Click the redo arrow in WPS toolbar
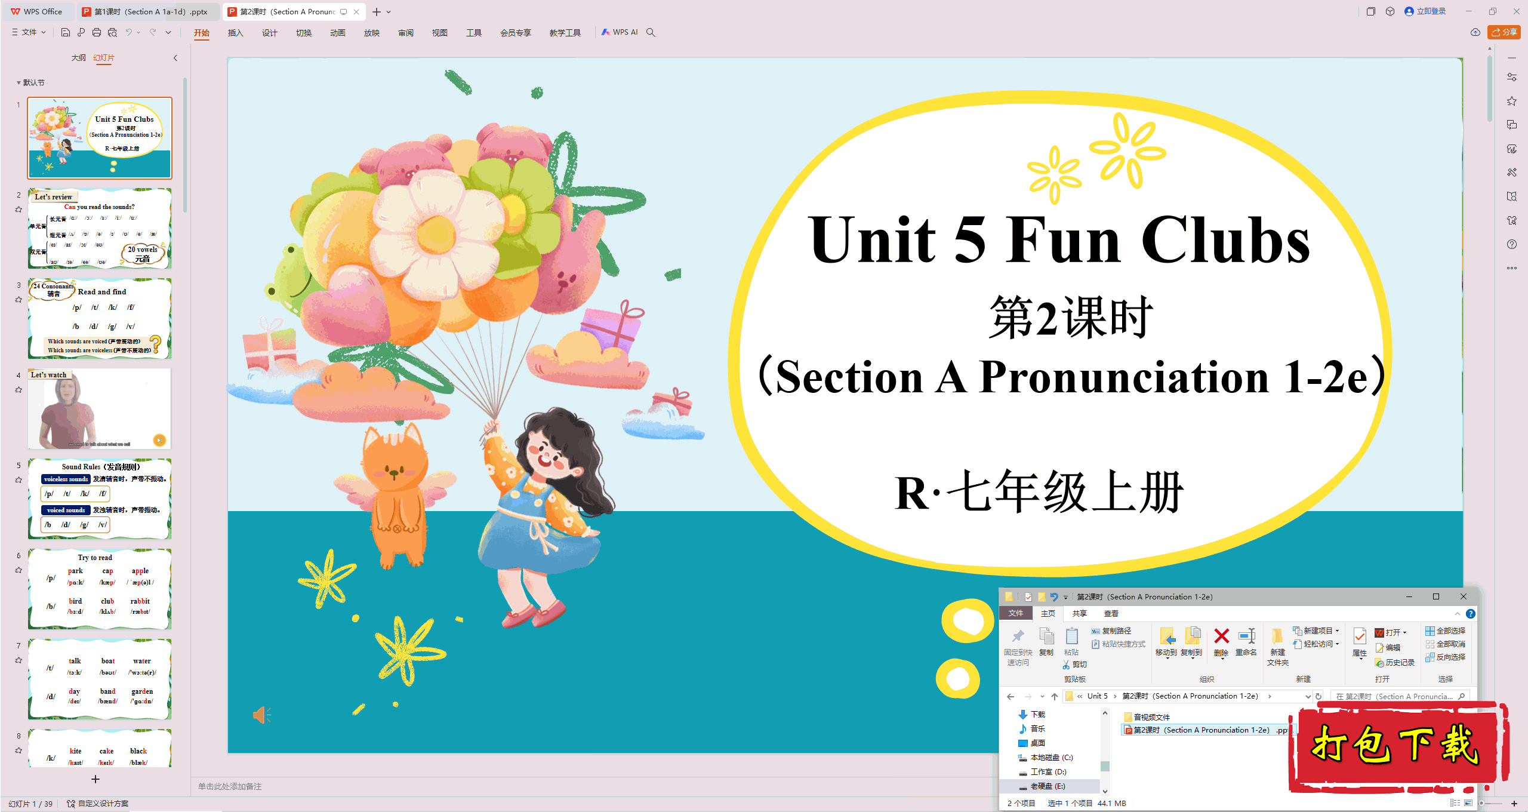The width and height of the screenshot is (1528, 812). point(153,32)
